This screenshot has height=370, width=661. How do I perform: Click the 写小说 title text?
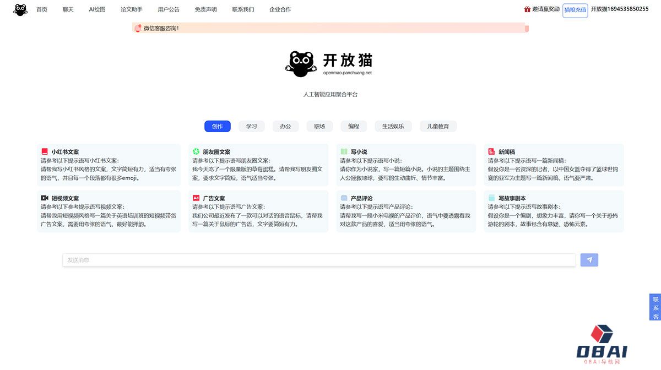pos(359,152)
